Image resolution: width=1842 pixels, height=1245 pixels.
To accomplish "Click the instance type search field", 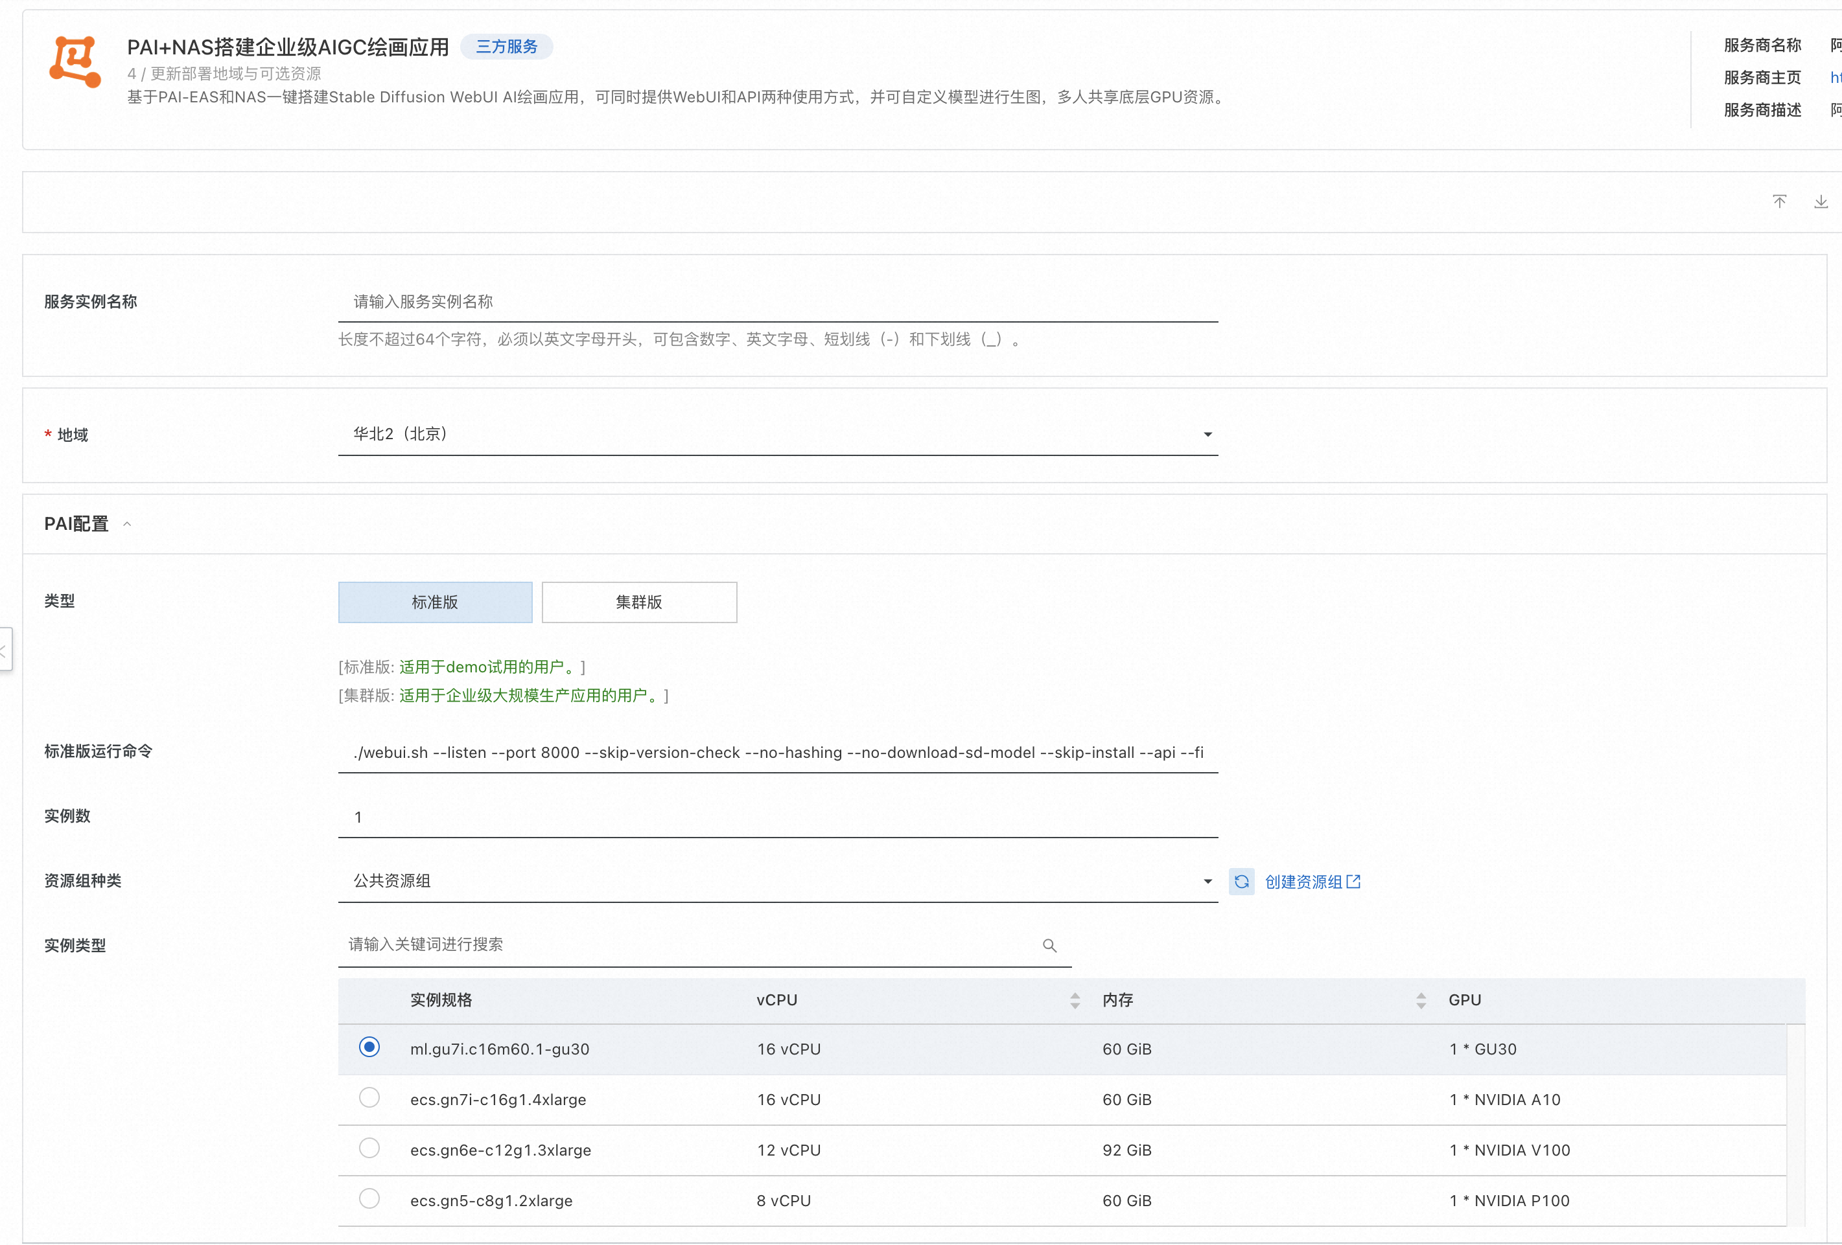I will coord(705,945).
